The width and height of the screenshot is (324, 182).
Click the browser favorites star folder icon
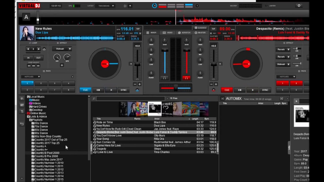click(x=22, y=98)
